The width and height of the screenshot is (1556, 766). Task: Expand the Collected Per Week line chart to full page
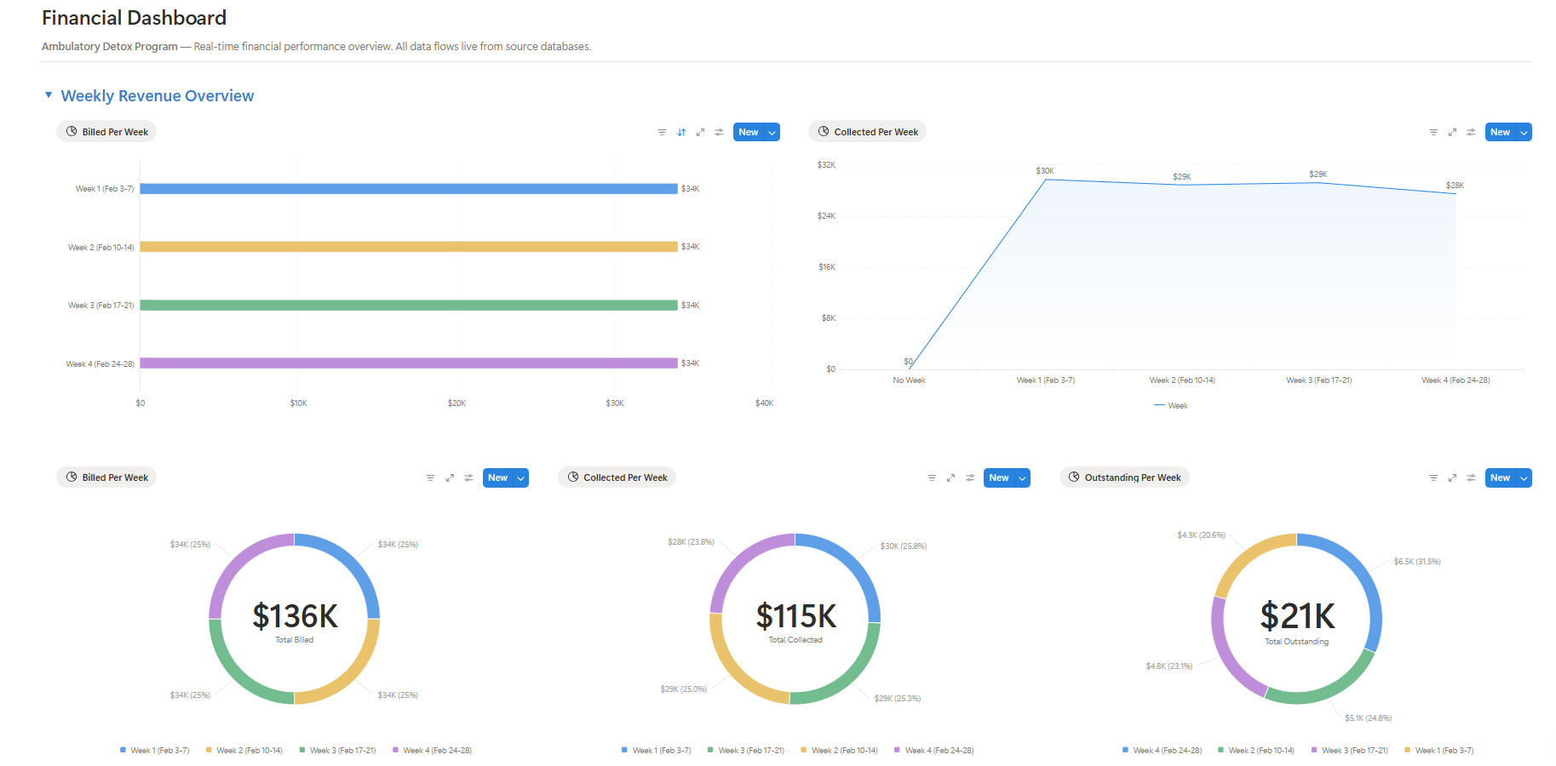pos(1452,133)
